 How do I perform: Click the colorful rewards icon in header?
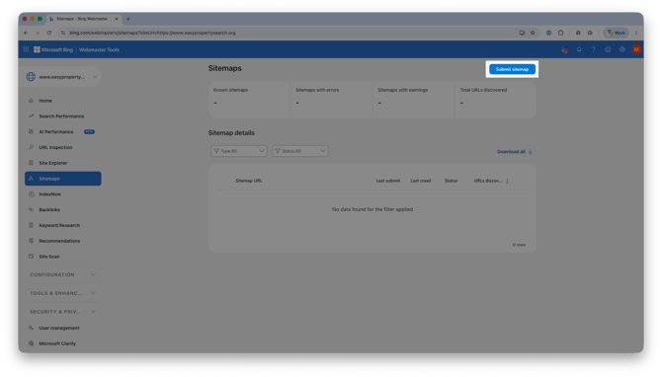(x=564, y=49)
